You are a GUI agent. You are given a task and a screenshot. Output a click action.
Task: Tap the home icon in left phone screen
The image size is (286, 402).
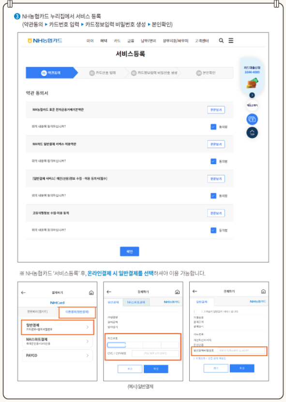click(x=91, y=293)
